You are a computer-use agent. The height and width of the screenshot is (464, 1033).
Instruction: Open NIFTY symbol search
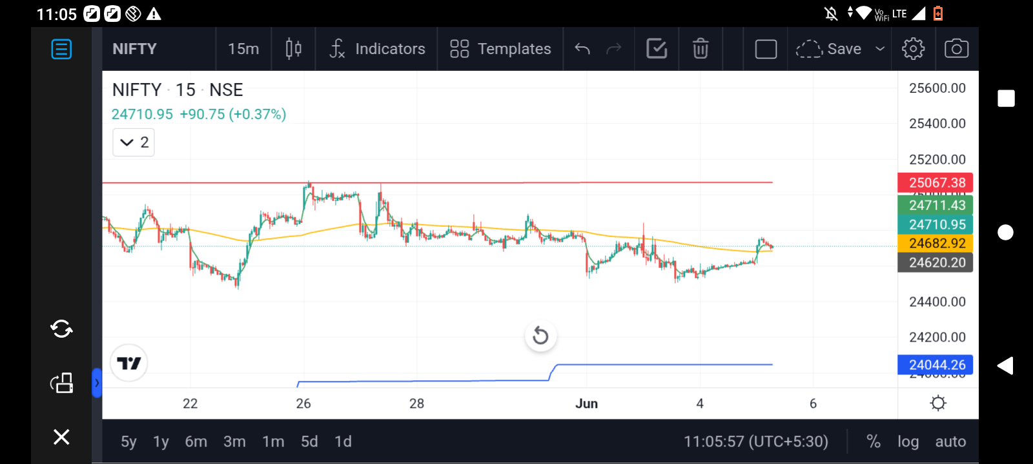coord(134,49)
